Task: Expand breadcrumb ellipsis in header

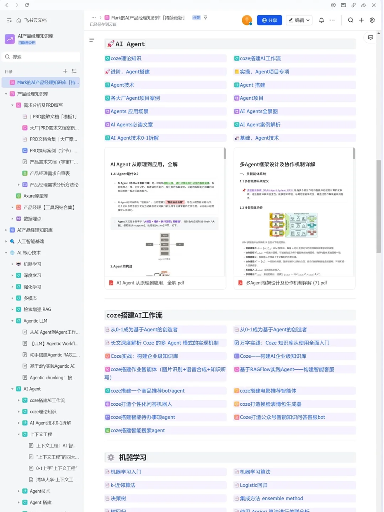Action: 94,17
